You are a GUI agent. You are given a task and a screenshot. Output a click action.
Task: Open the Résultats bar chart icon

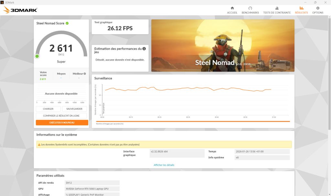point(302,8)
